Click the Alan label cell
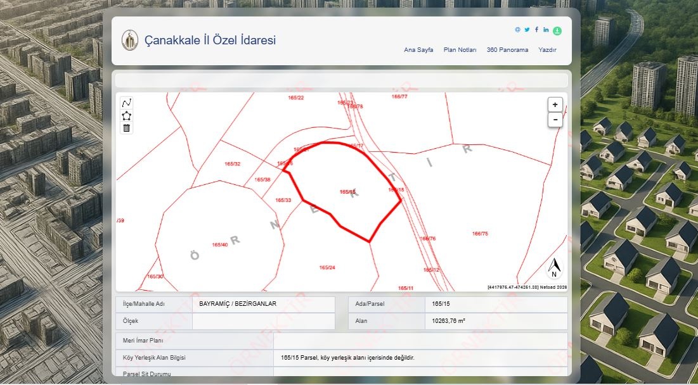698x385 pixels. (x=387, y=321)
